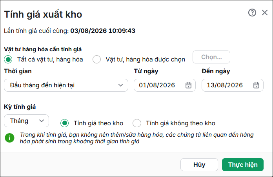
Task: Click the Tất cả vật tư, hàng hóa label
Action: (x=50, y=60)
